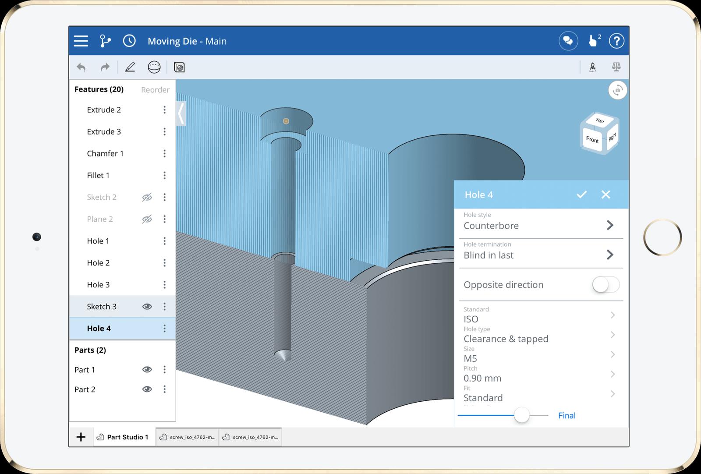Click the undo arrow
The image size is (701, 474).
(81, 67)
